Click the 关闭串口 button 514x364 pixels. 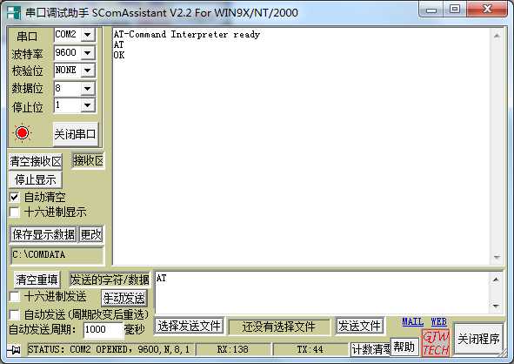point(76,134)
